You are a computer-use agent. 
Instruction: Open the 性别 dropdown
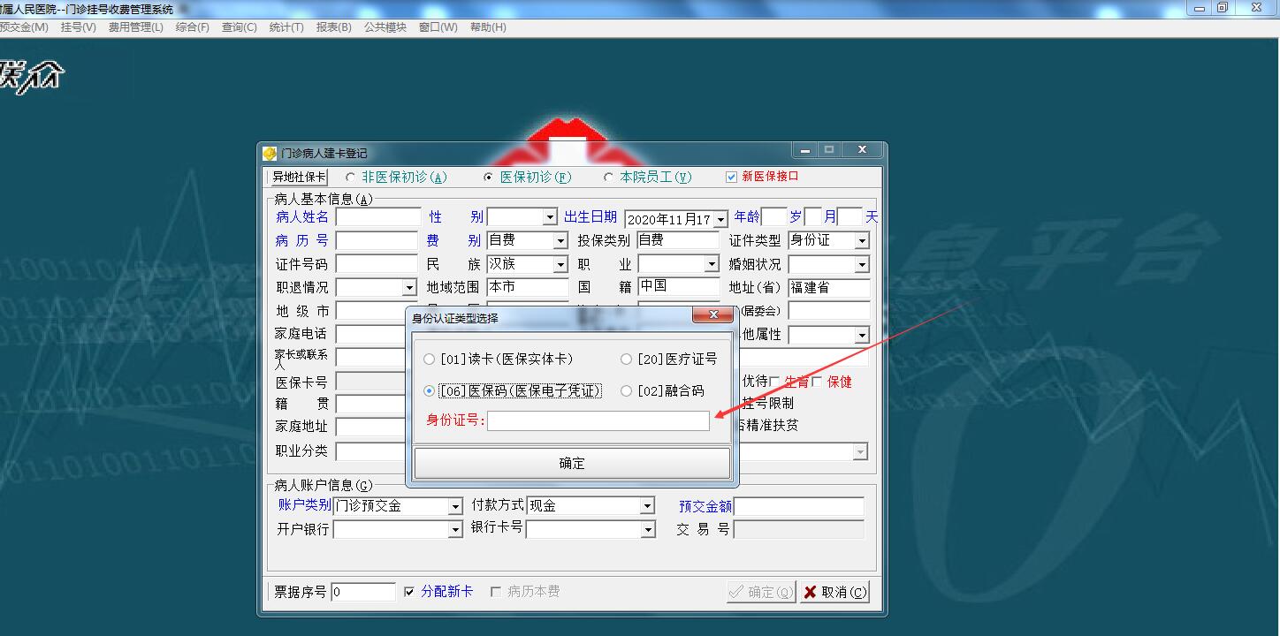pyautogui.click(x=550, y=217)
